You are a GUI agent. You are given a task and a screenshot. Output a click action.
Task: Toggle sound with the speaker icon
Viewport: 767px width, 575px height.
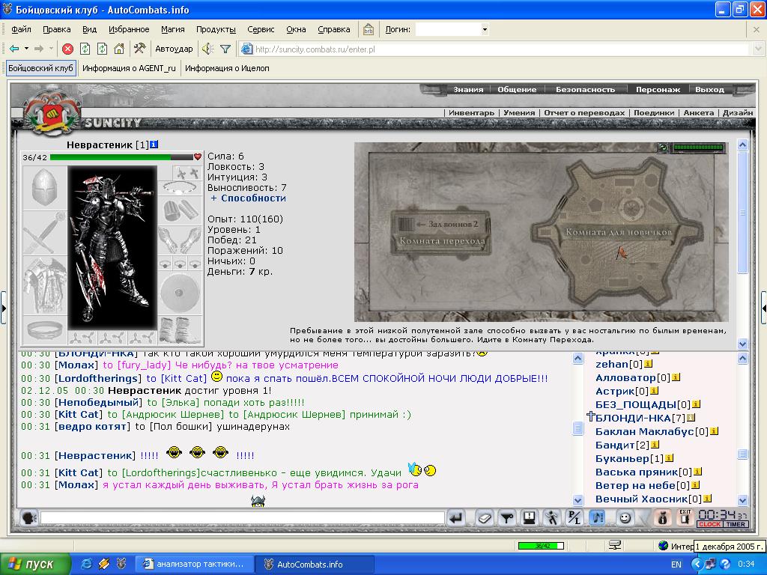[x=208, y=49]
